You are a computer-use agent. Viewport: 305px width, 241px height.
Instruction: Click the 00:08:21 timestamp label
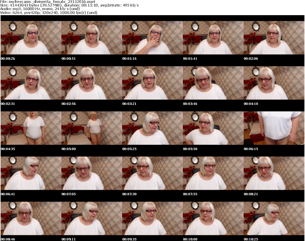(x=251, y=194)
